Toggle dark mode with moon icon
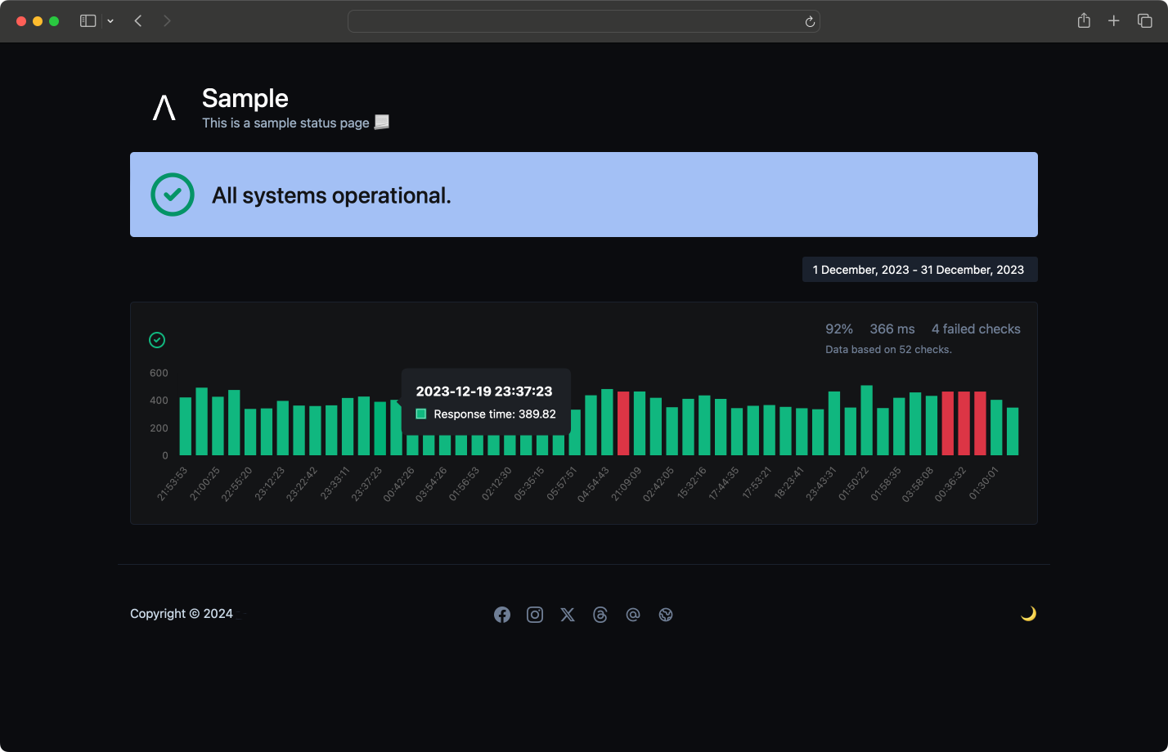 click(x=1029, y=613)
